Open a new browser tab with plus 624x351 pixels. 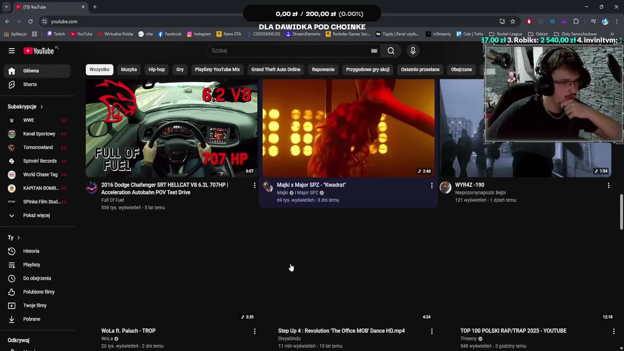95,7
